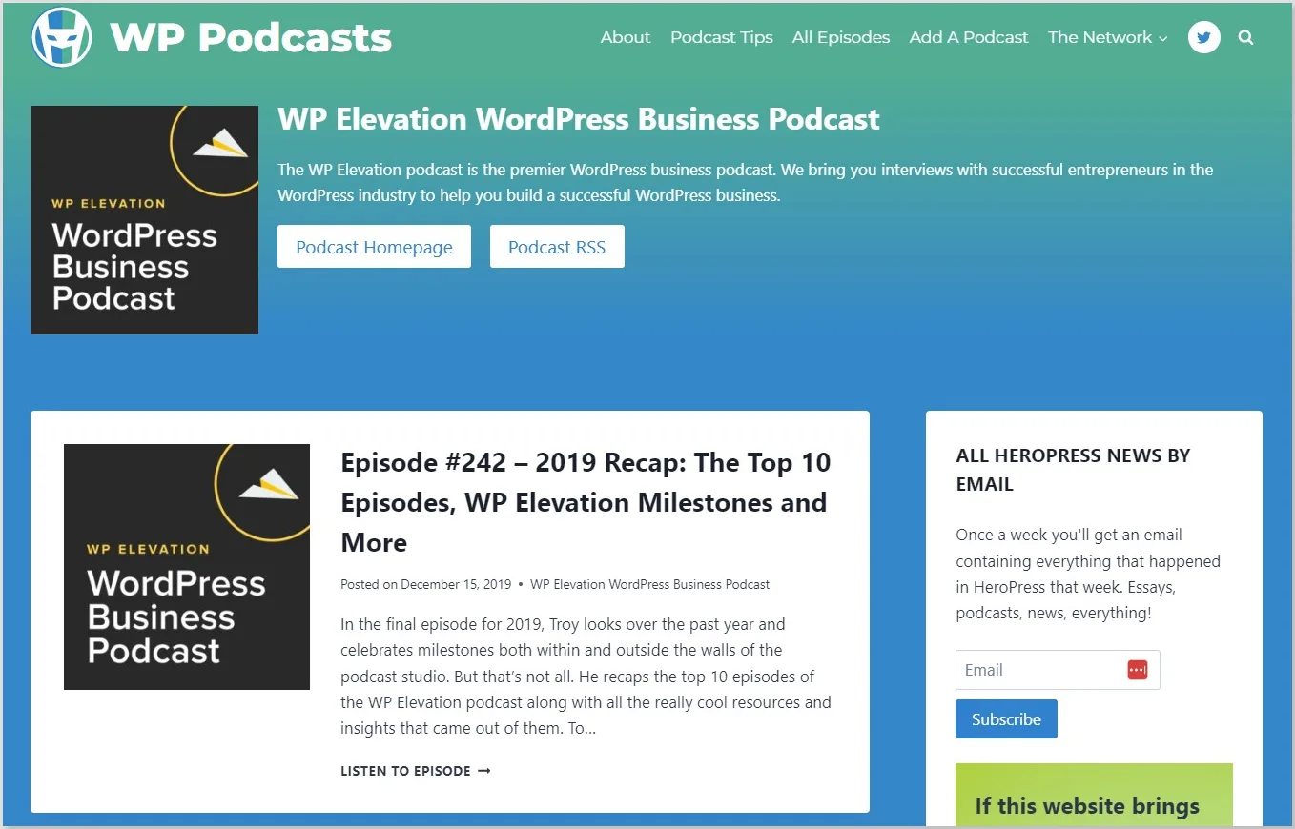This screenshot has width=1295, height=829.
Task: Open WP Elevation WordPress Business Podcast category link
Action: coord(649,584)
